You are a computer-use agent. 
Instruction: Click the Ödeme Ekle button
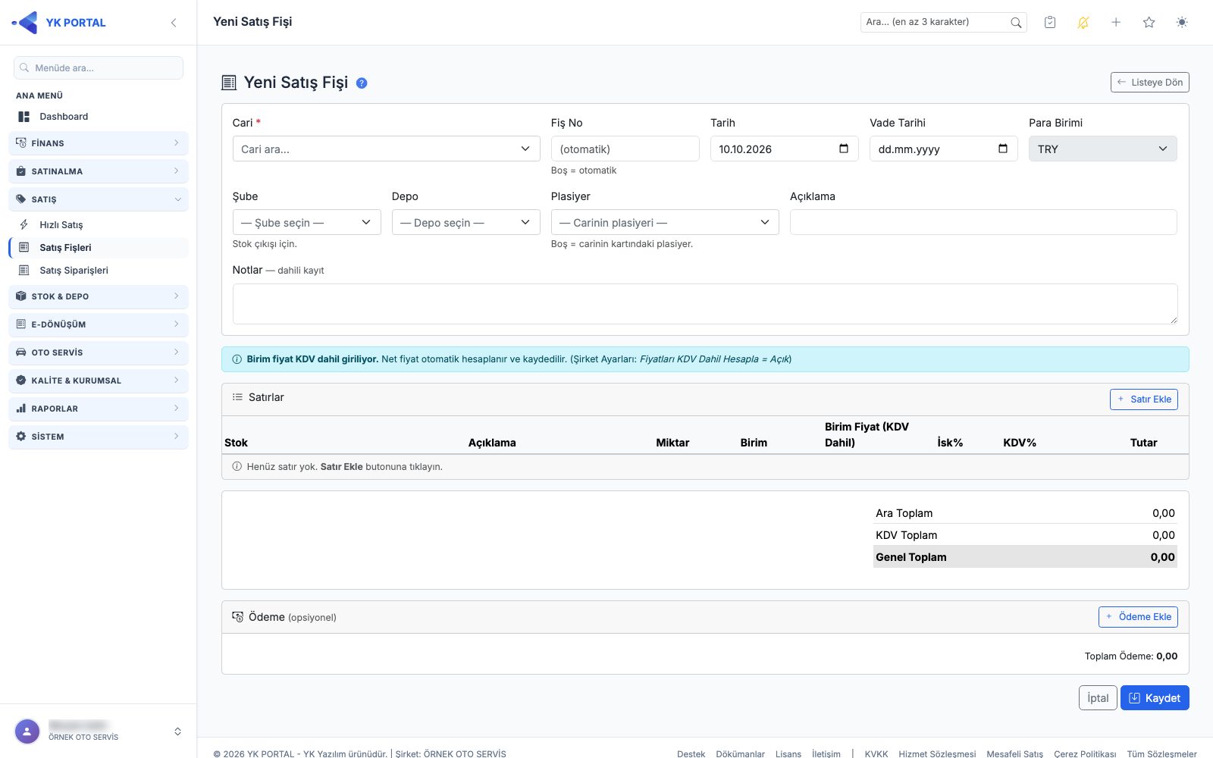[1138, 617]
